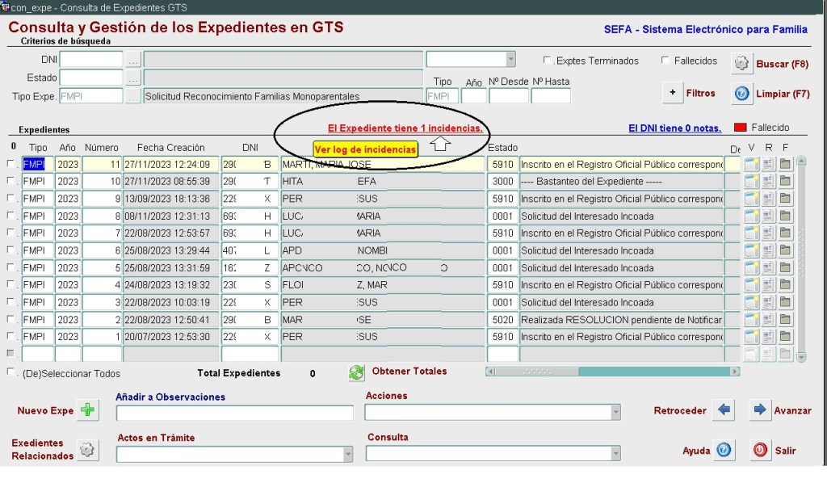Click the DNI search input field
The image size is (827, 504).
click(90, 60)
